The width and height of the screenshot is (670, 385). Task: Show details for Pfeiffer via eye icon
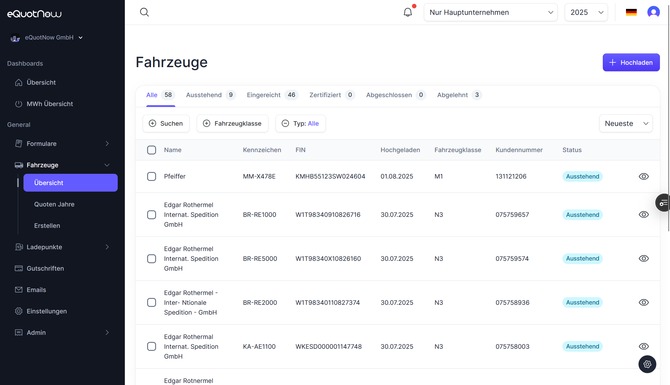644,176
